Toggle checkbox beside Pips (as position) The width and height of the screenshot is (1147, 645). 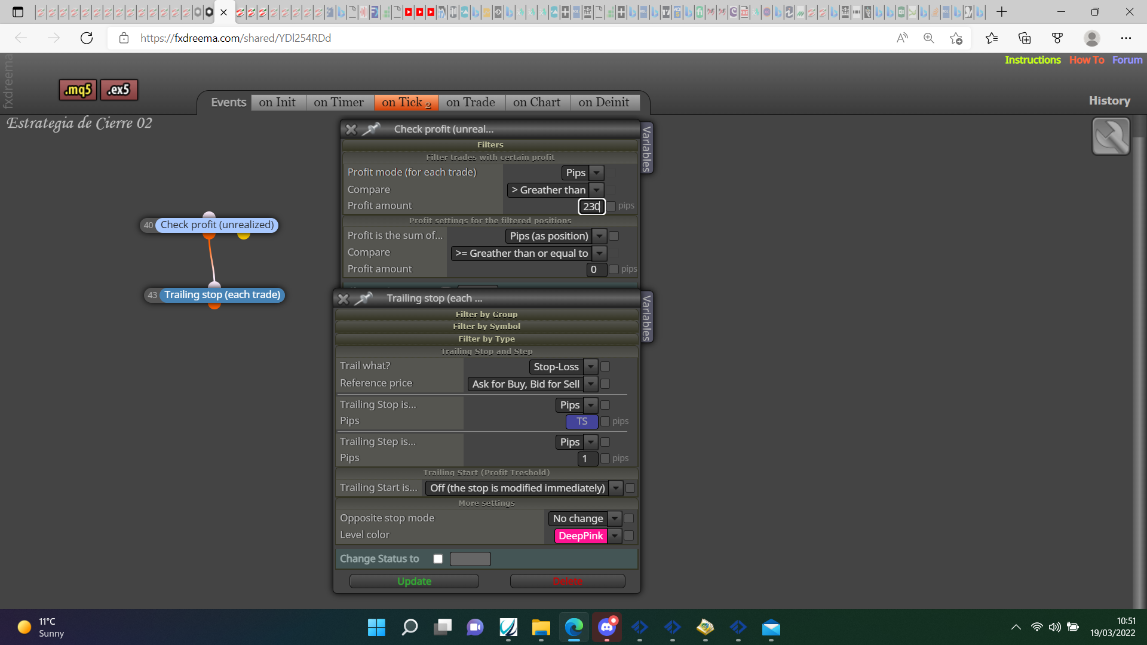[x=614, y=236]
